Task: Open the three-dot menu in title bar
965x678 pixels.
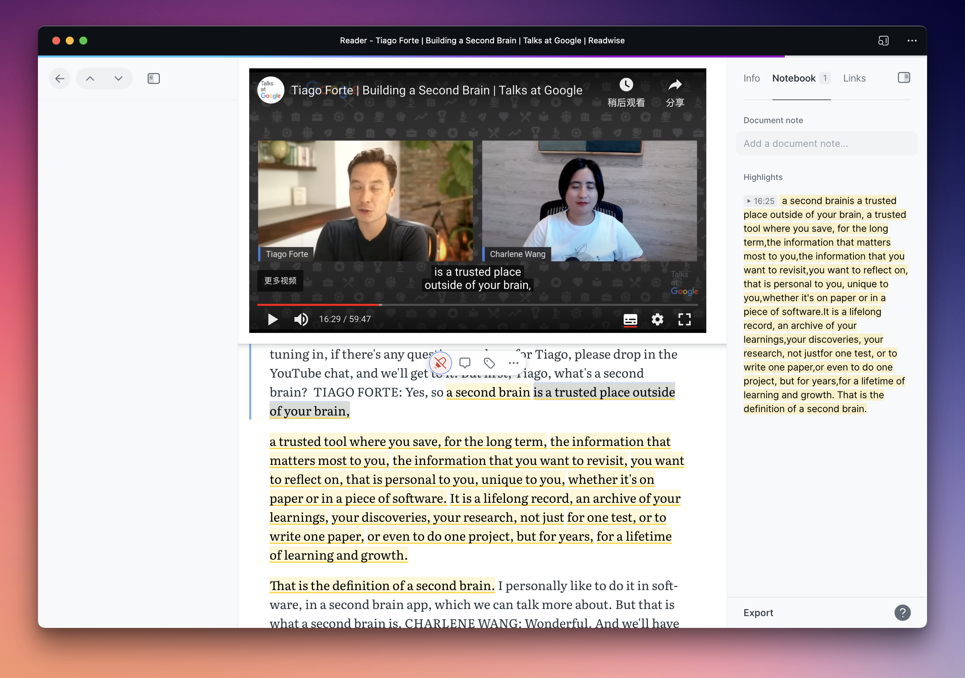Action: pos(912,41)
